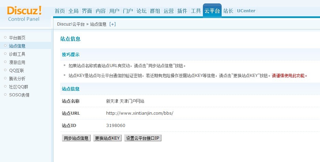Open the 首页 top menu
Image resolution: width=320 pixels, height=162 pixels.
[x=60, y=11]
